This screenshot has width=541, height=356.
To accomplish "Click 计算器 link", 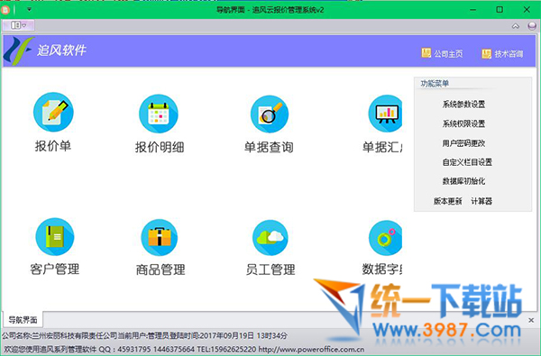I will [x=481, y=201].
